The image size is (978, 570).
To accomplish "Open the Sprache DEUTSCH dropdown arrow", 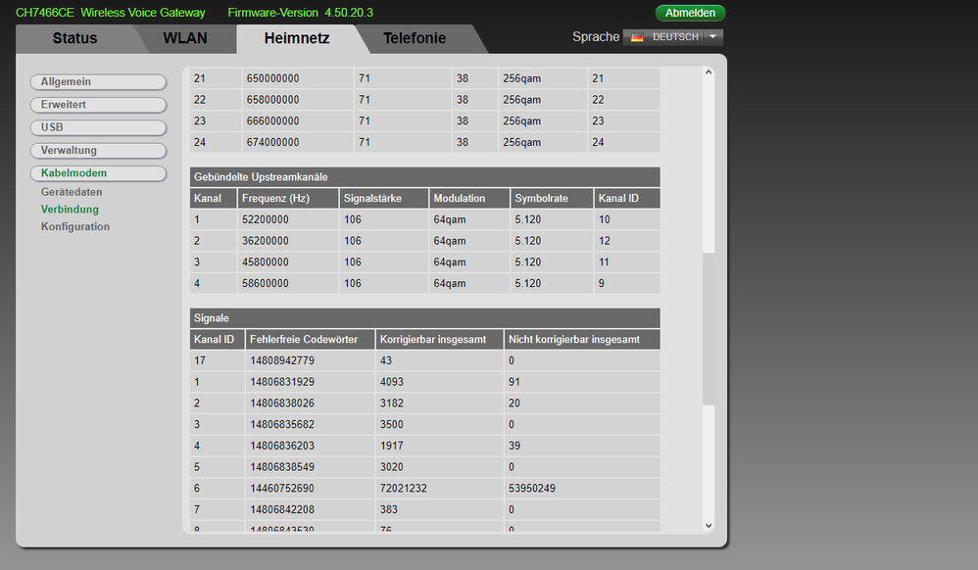I will pyautogui.click(x=712, y=37).
